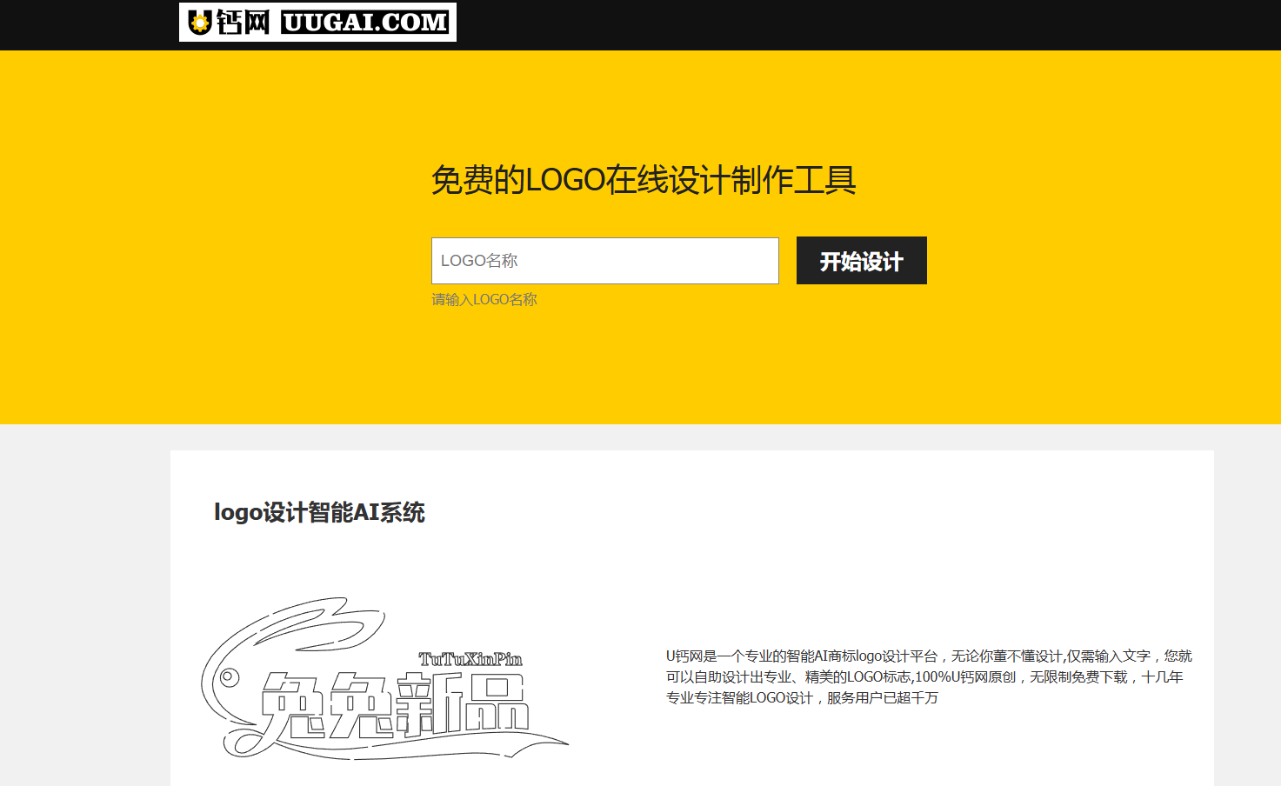The width and height of the screenshot is (1281, 786).
Task: Click the 请输入LOGO名称 hint text
Action: click(484, 299)
